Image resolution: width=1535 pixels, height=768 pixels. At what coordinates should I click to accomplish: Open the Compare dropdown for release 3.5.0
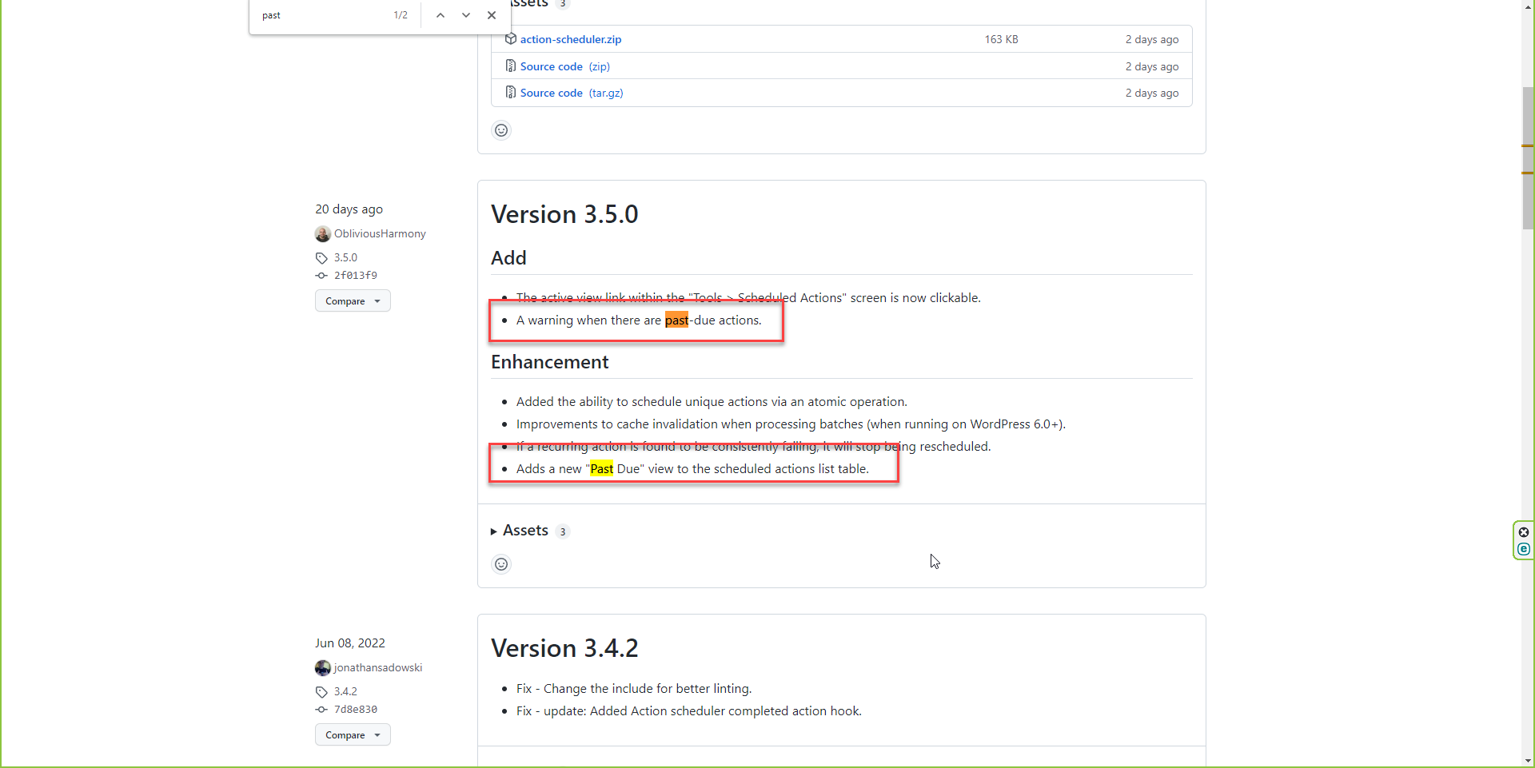352,300
